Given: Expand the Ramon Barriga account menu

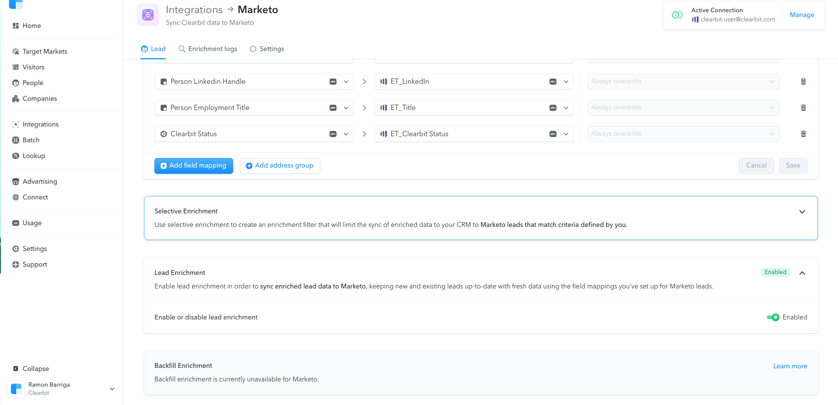Looking at the screenshot, I should [x=112, y=389].
